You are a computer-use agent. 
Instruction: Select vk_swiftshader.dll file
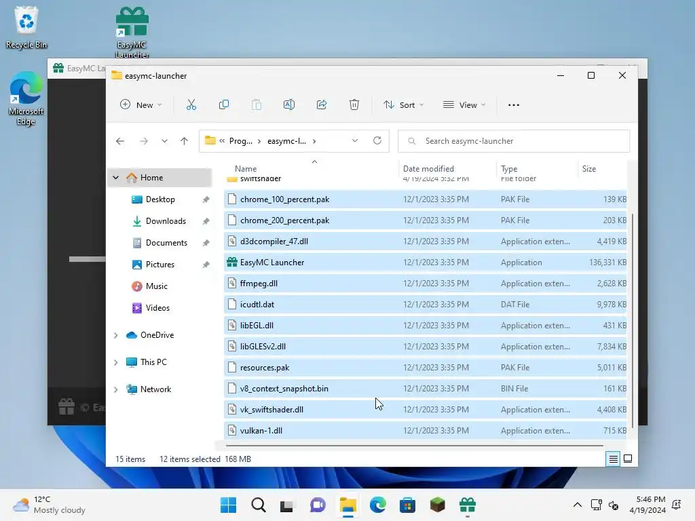425,410
